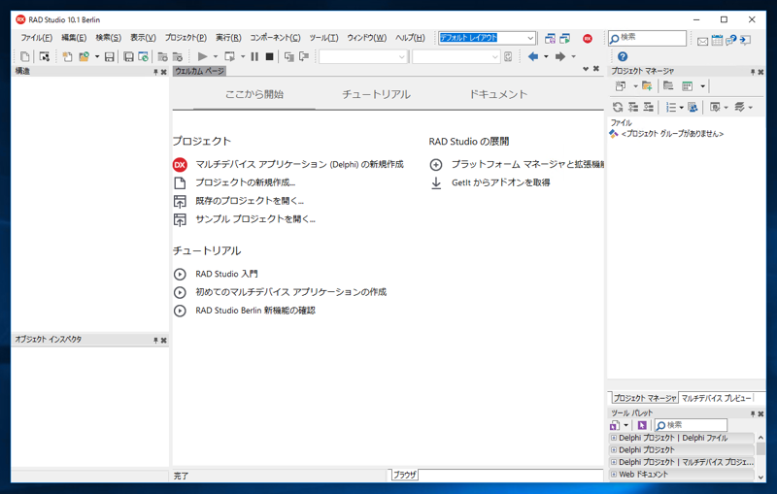Viewport: 777px width, 494px height.
Task: Open the dropdown arrow beside Open Project
Action: tap(97, 56)
